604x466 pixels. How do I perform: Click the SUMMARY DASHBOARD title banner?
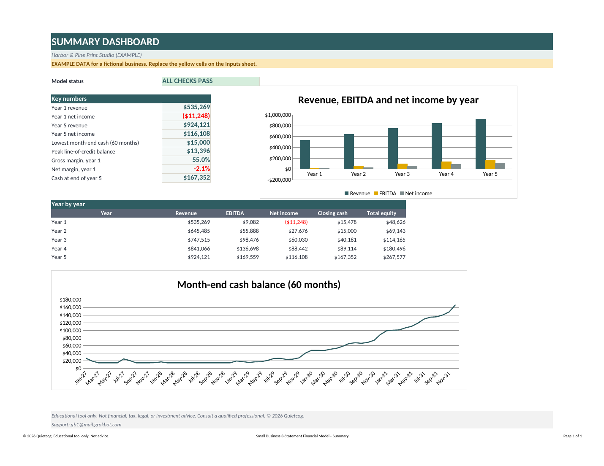pyautogui.click(x=302, y=42)
